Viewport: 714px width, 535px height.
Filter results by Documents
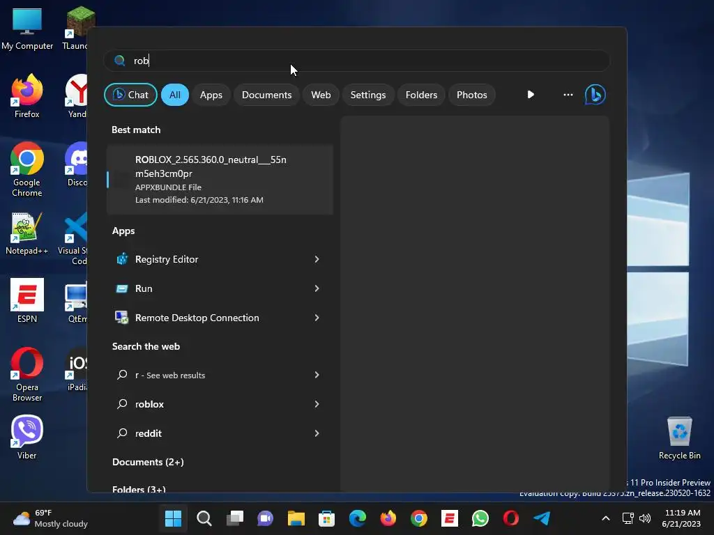[266, 95]
